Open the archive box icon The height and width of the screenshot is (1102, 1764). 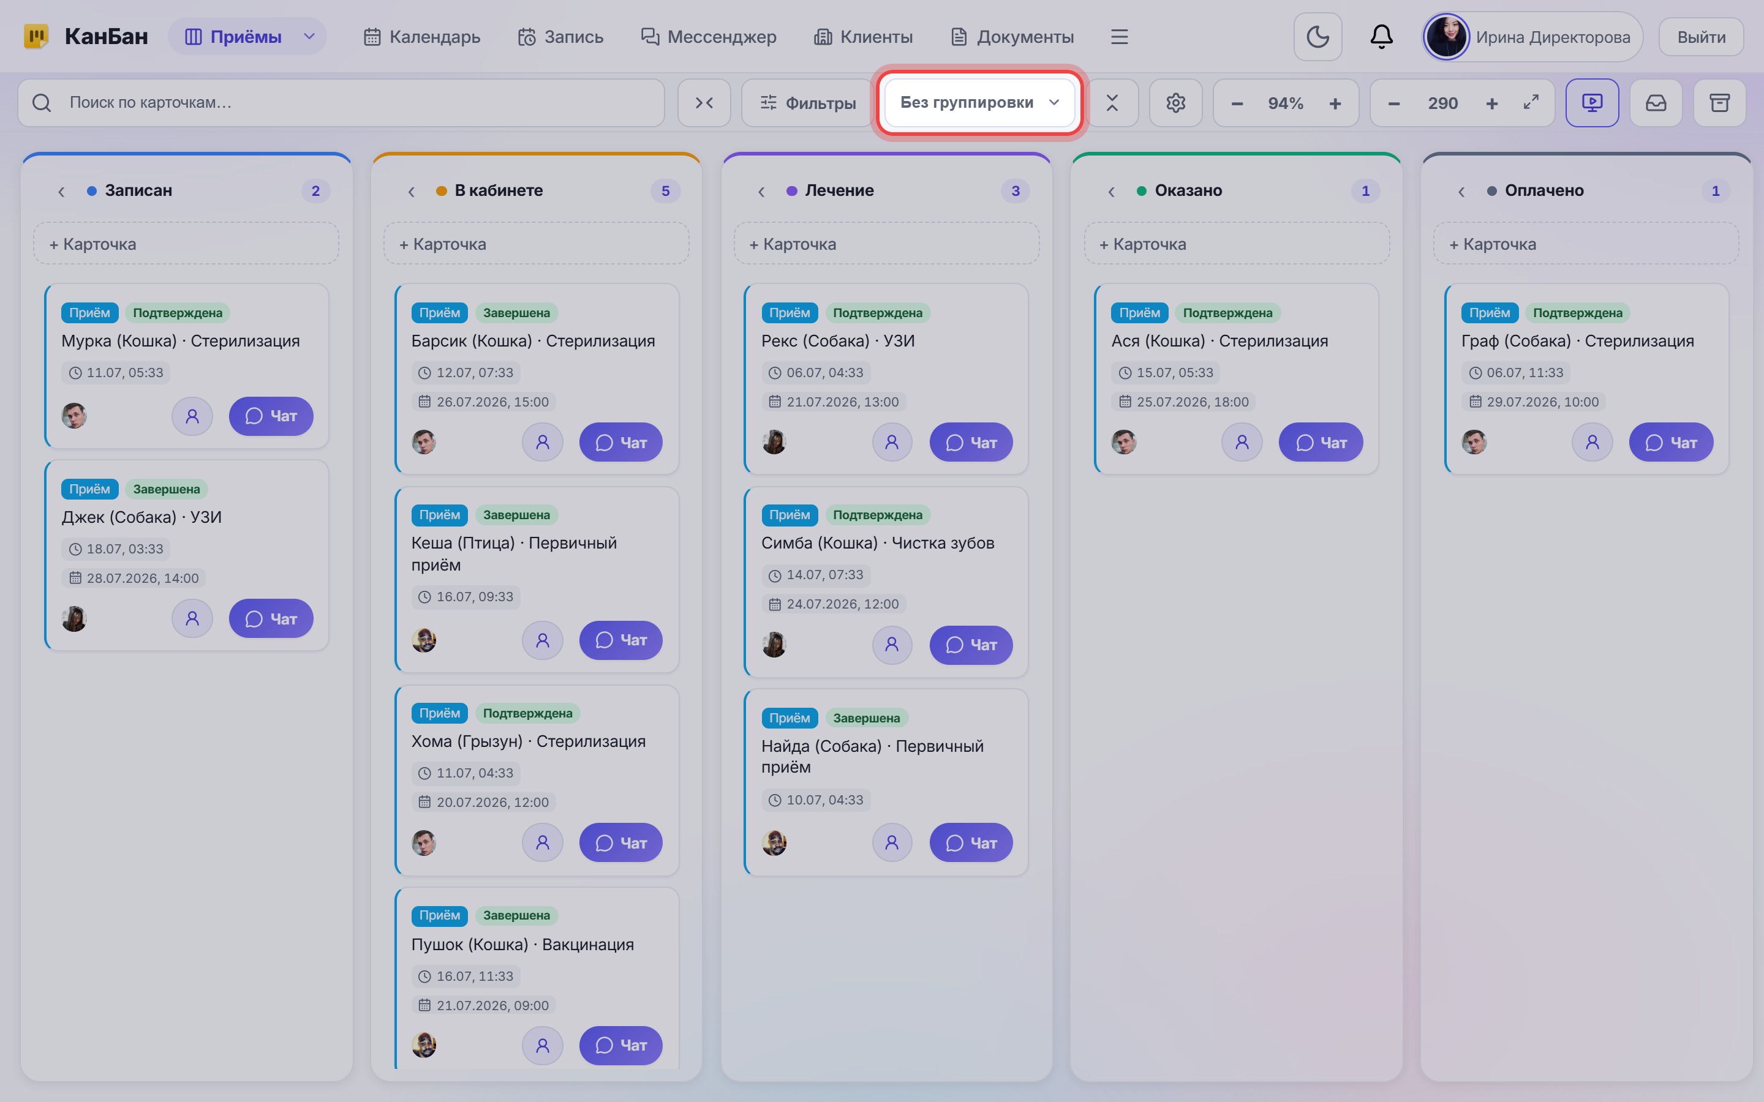tap(1719, 103)
